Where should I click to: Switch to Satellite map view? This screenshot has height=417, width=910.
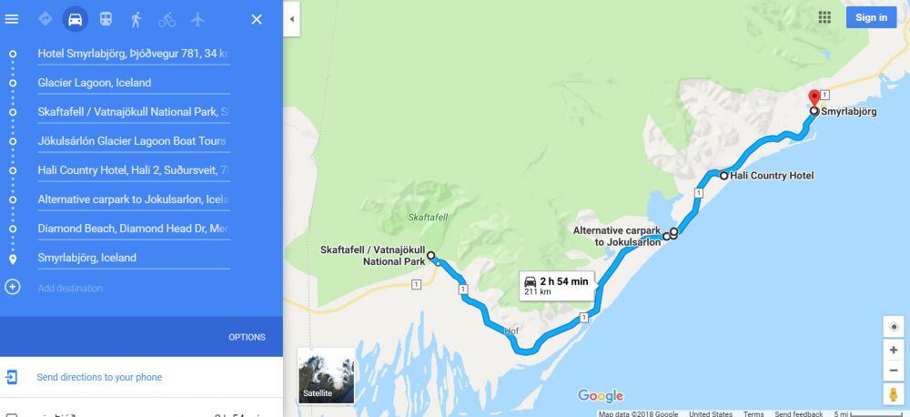point(326,375)
